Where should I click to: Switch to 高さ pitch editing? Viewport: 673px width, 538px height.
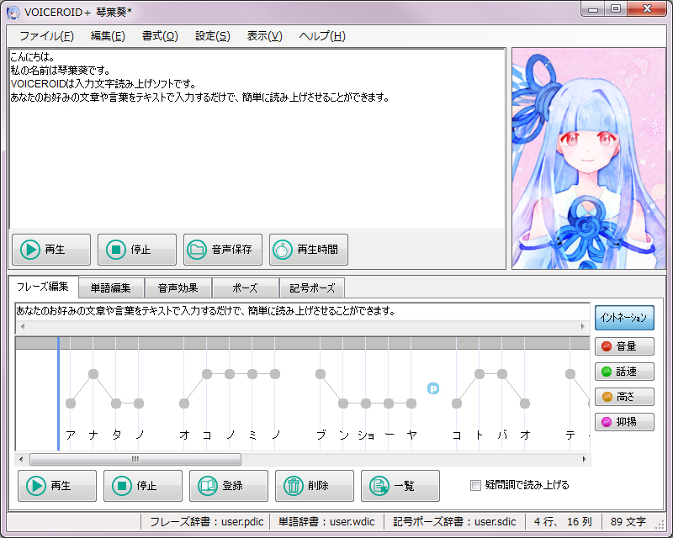tap(624, 397)
